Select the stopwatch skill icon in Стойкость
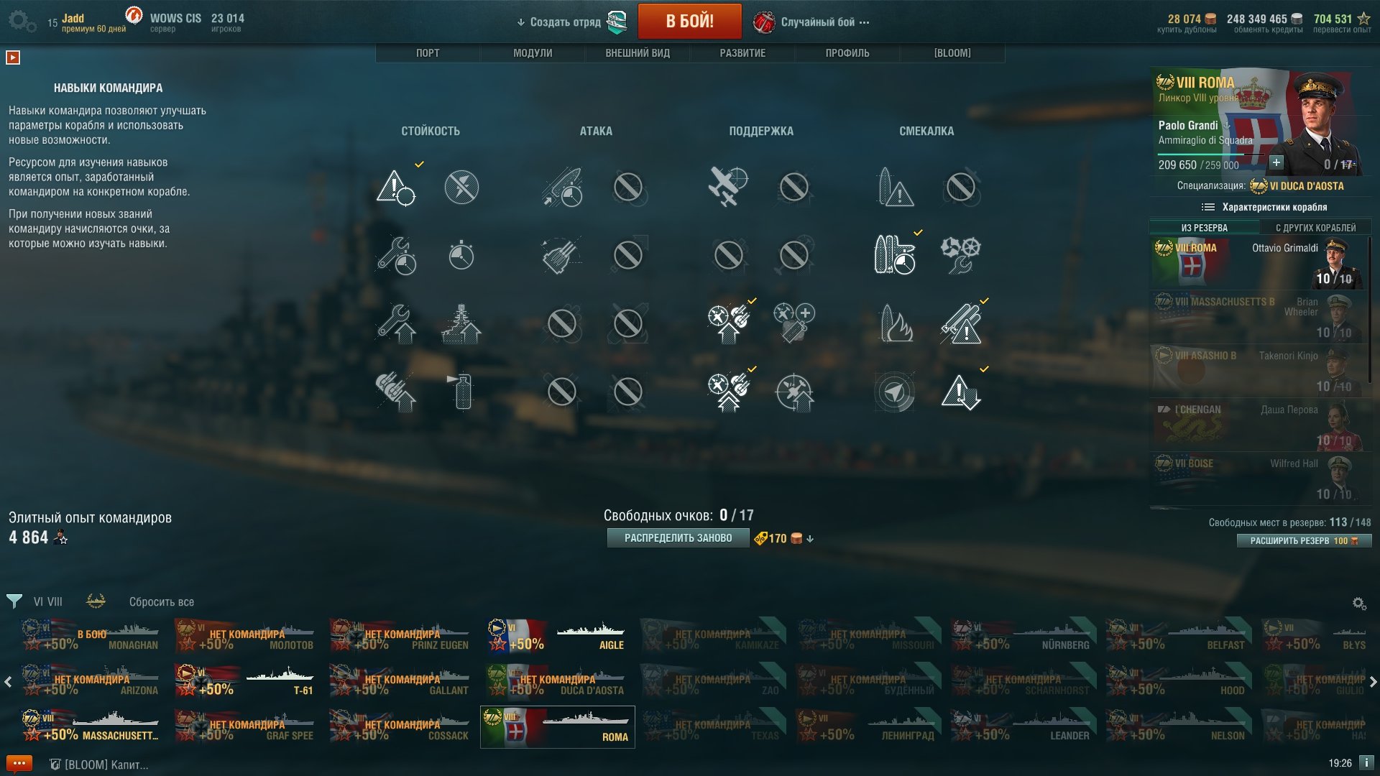The width and height of the screenshot is (1380, 776). point(461,255)
